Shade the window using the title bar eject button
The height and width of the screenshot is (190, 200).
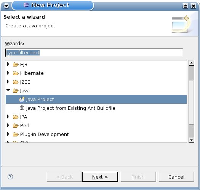(185, 6)
